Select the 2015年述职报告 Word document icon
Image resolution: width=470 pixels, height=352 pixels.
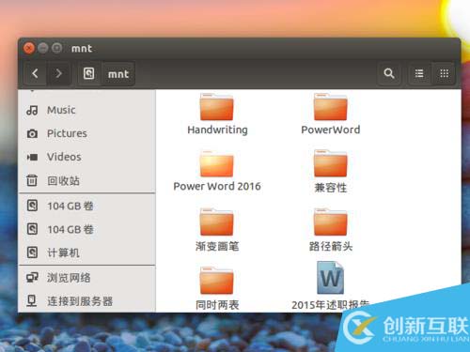point(330,278)
